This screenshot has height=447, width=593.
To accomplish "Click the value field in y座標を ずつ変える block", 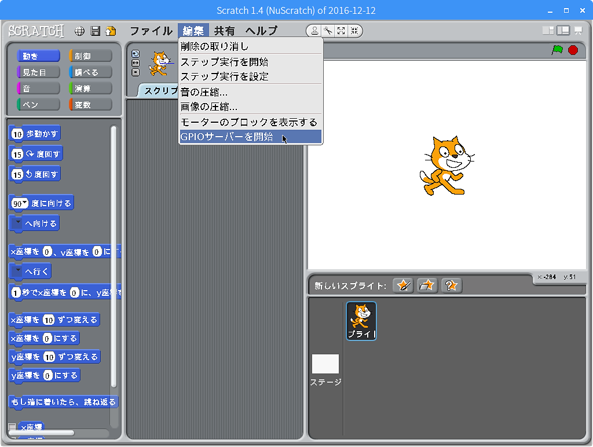I will [x=49, y=357].
